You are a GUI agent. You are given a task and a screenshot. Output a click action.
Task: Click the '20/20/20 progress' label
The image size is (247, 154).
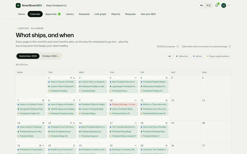point(166,46)
